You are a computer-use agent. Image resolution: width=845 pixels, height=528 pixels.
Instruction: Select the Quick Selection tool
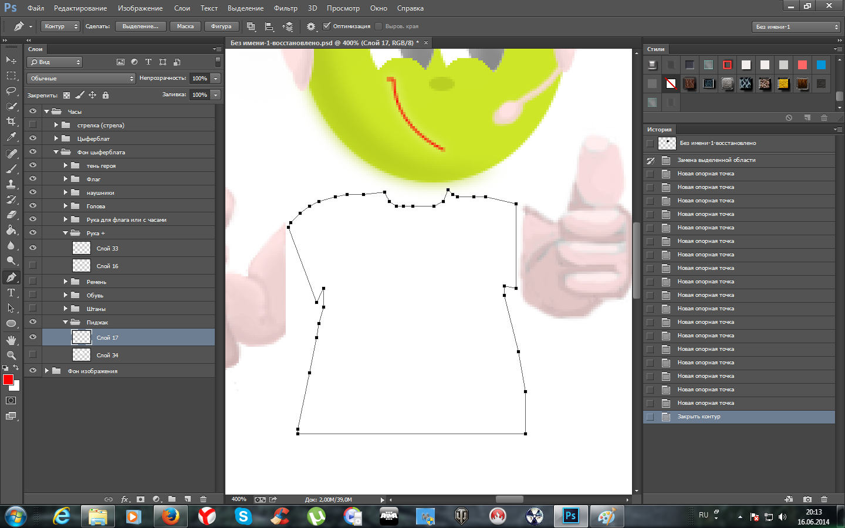point(11,106)
